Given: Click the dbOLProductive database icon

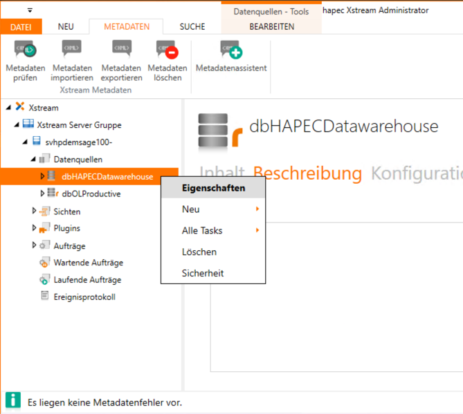Looking at the screenshot, I should click(x=53, y=193).
